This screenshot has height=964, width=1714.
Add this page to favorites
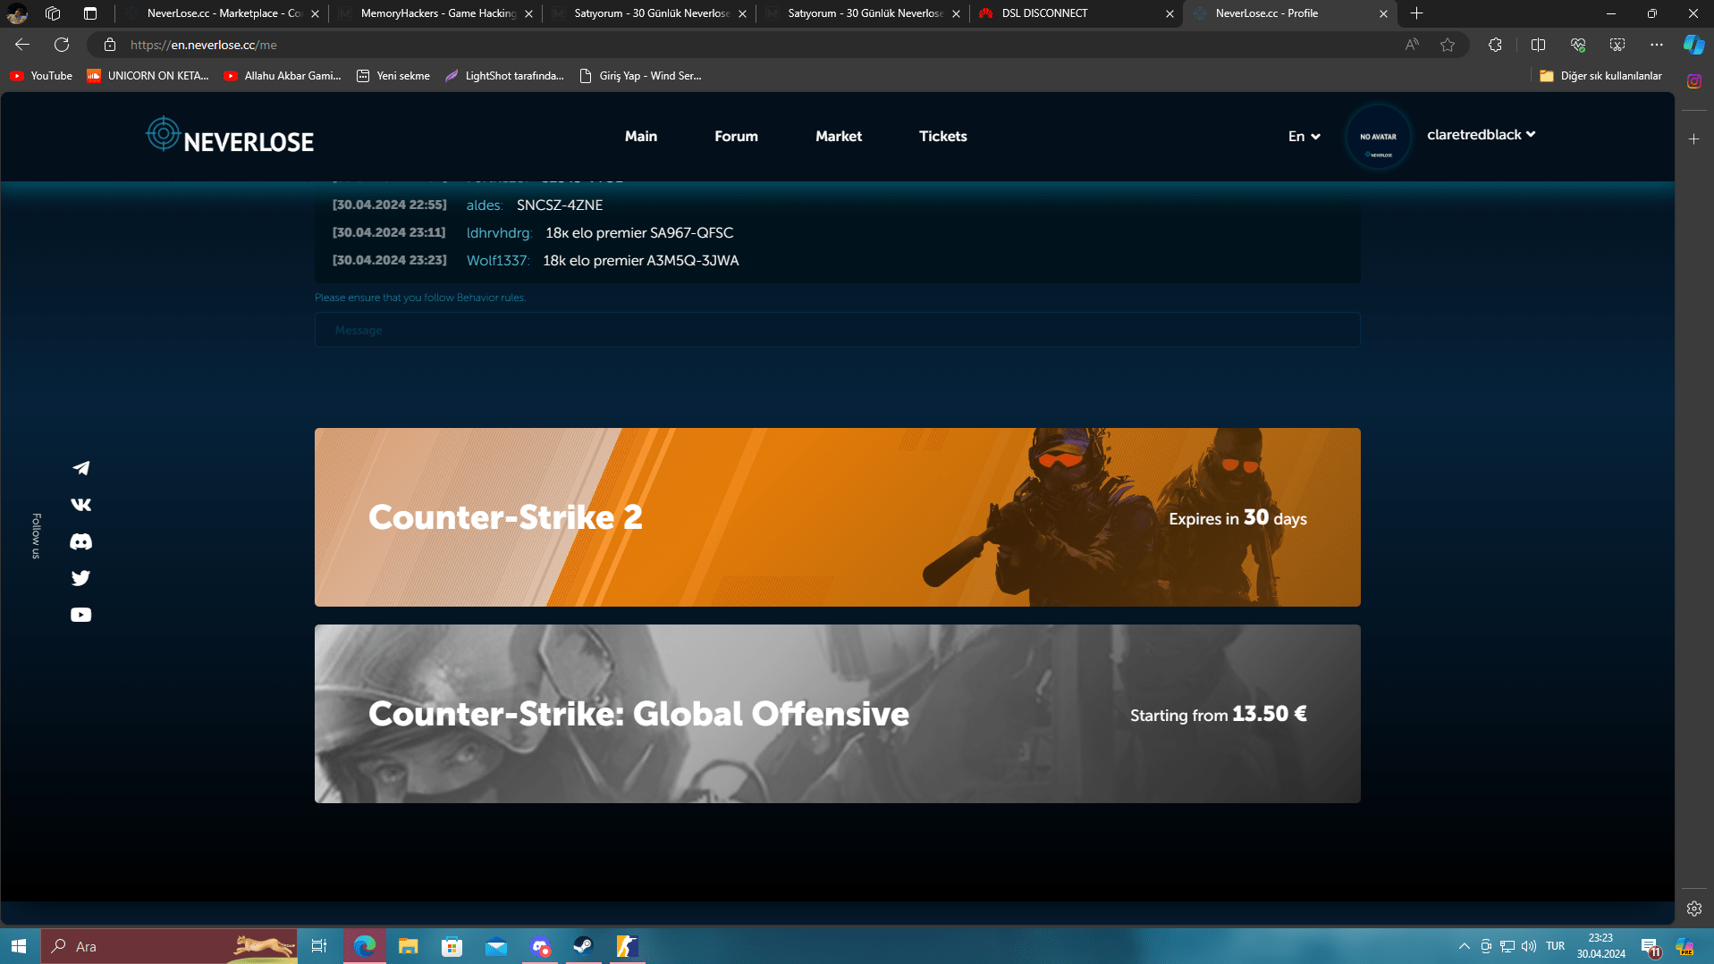(x=1448, y=45)
